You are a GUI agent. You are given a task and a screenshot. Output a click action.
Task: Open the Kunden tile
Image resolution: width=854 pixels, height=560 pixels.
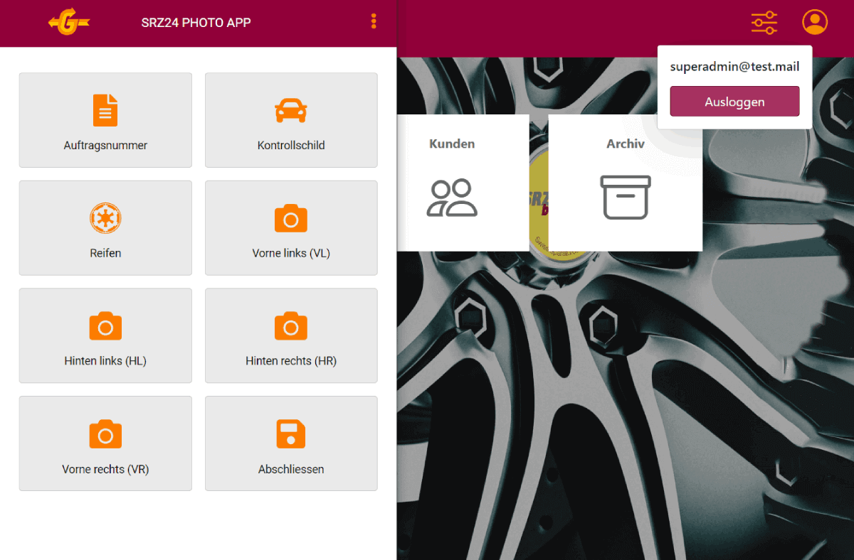click(463, 182)
